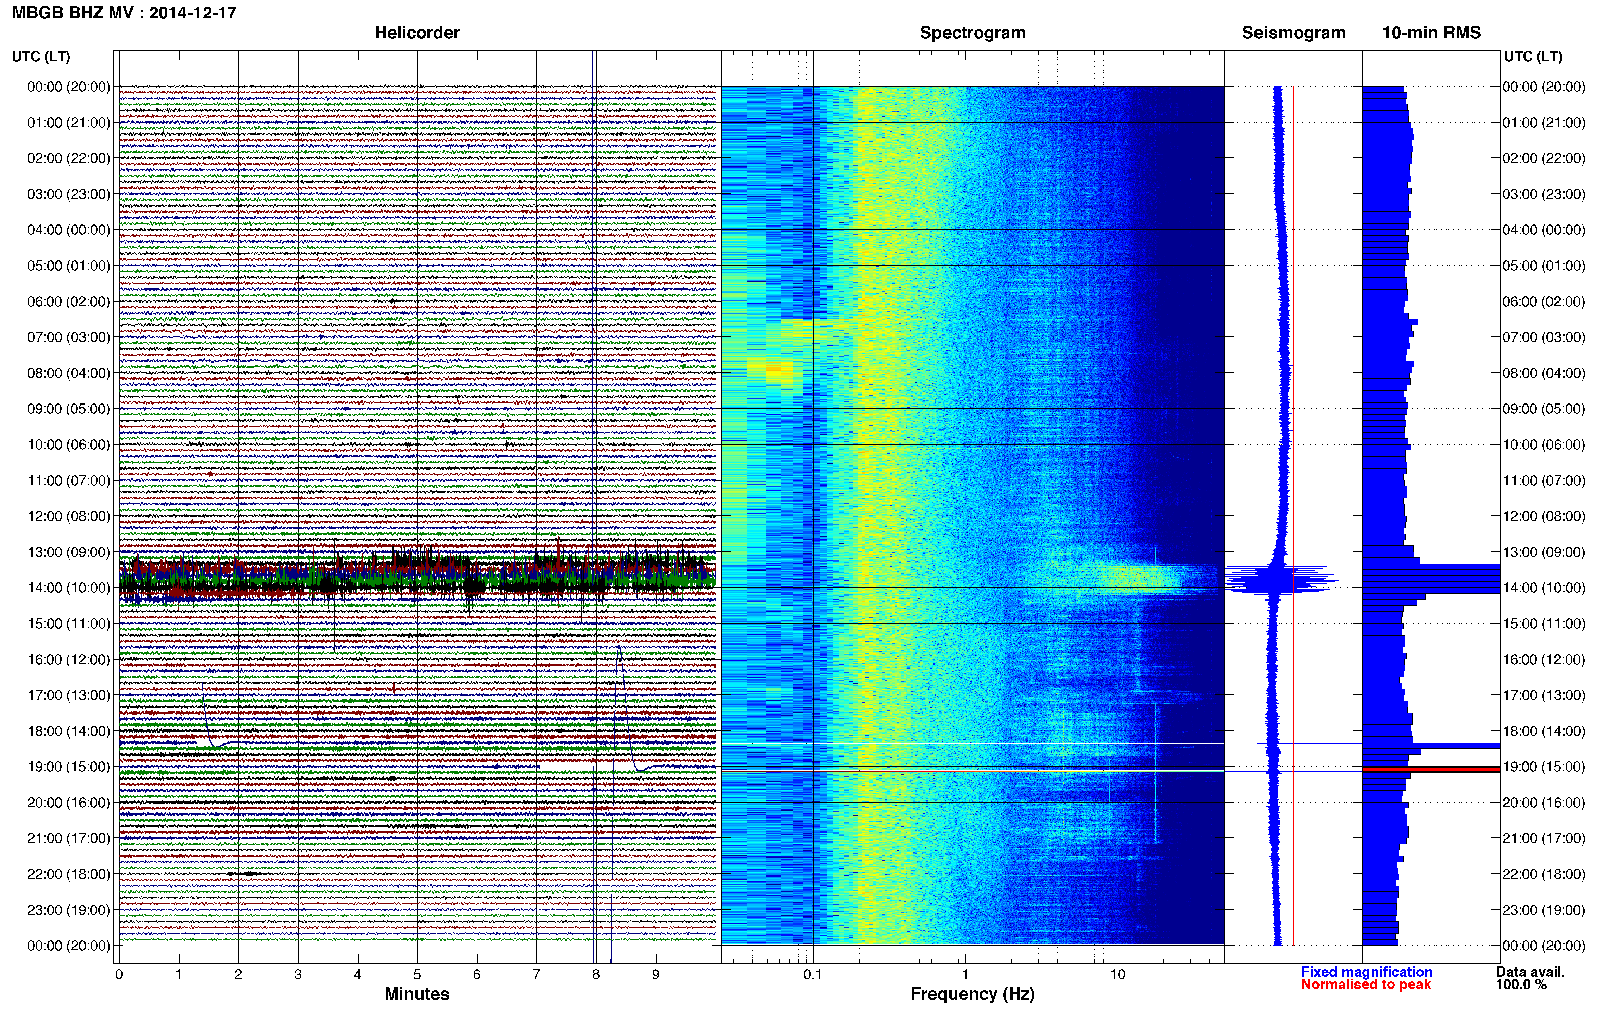
Task: Click the Data avail. label
Action: [1530, 972]
